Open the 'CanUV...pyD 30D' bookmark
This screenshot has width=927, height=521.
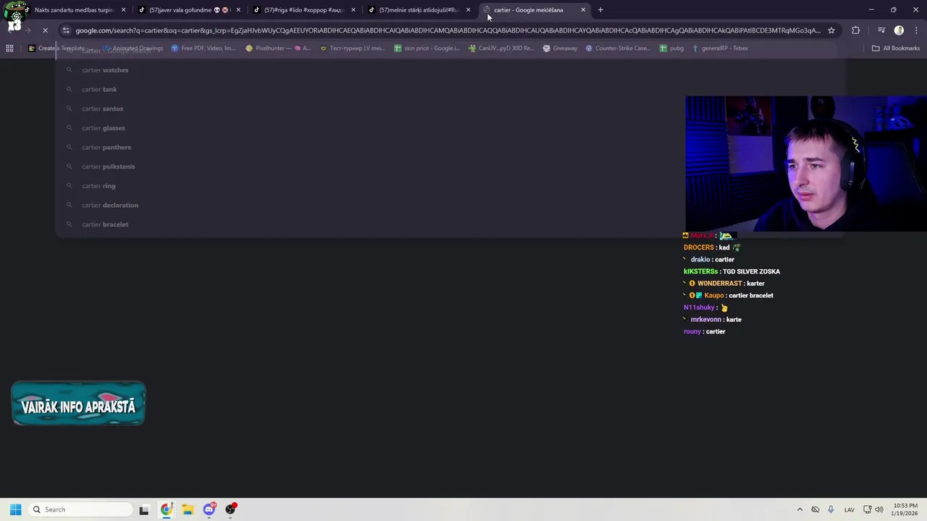pos(501,48)
